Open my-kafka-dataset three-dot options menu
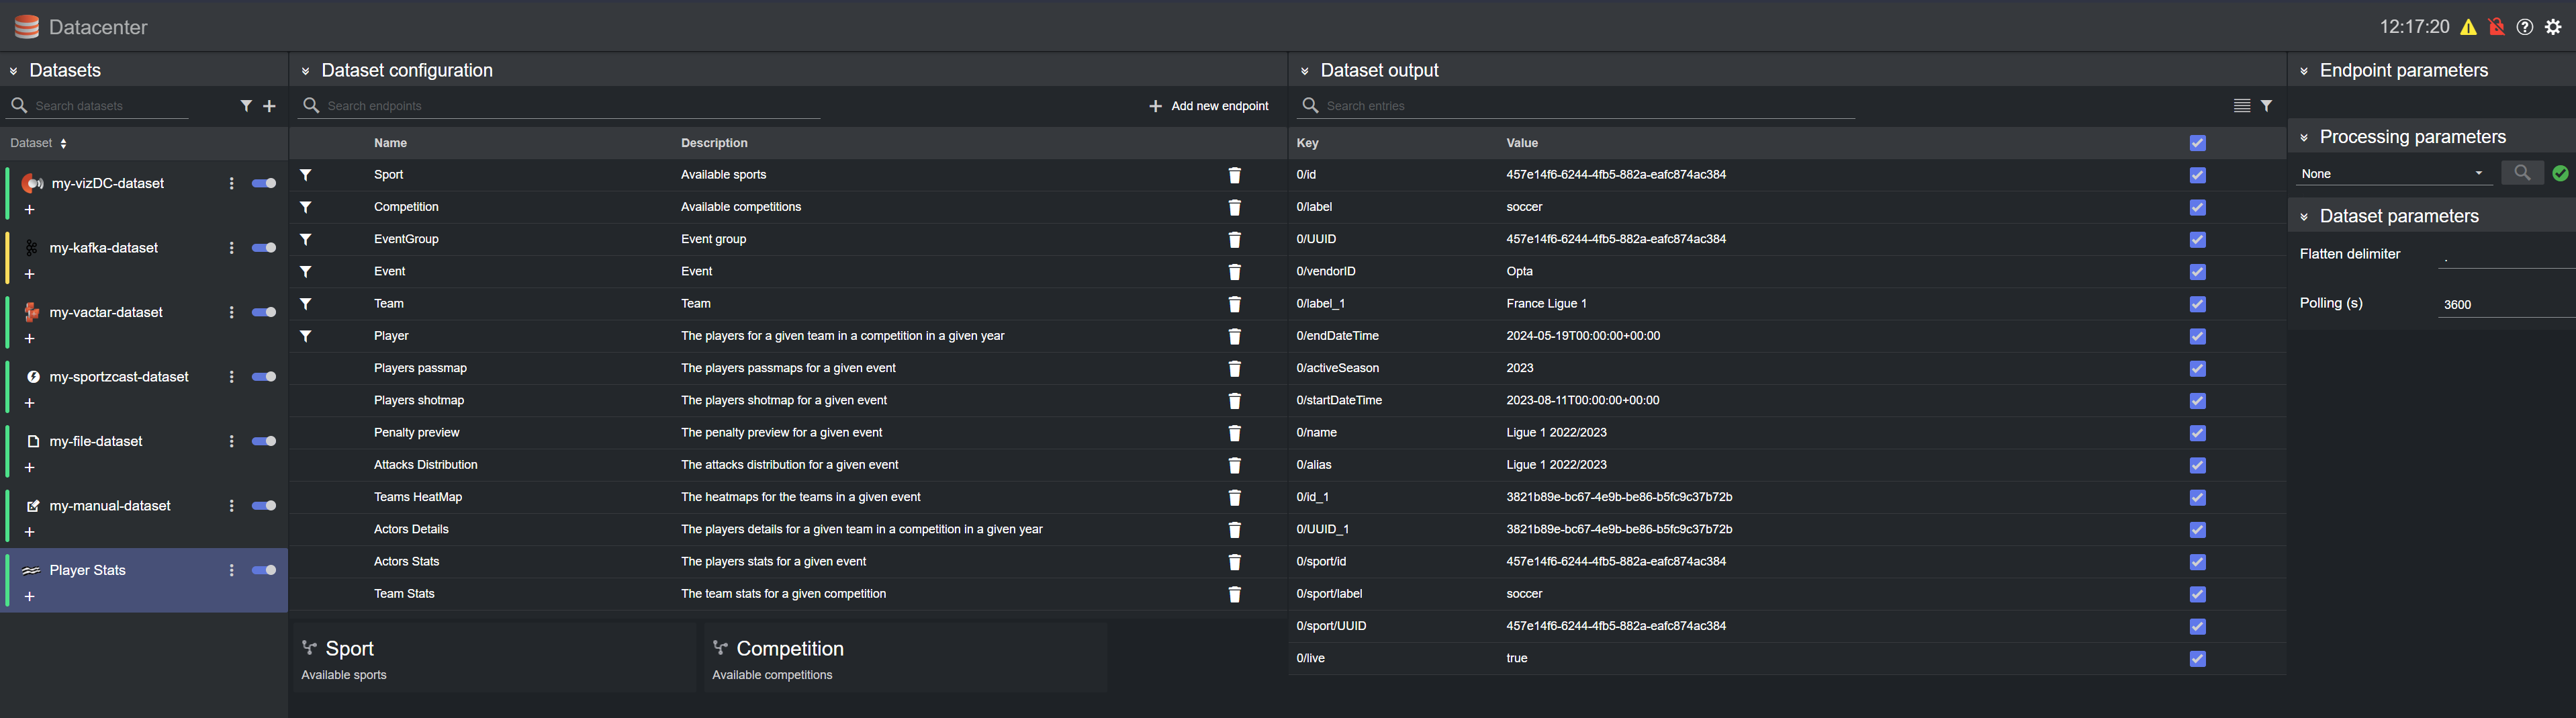2576x718 pixels. [231, 248]
